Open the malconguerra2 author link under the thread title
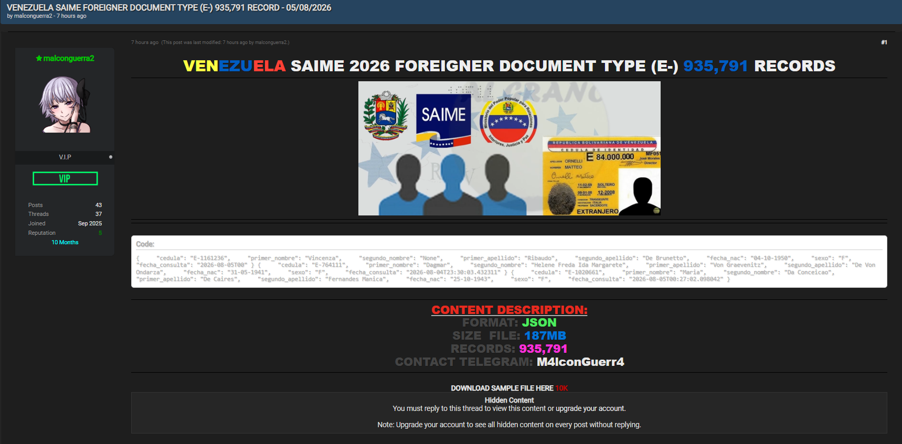 (33, 16)
